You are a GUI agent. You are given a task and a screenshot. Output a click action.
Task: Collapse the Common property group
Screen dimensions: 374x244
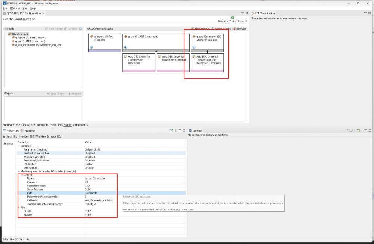[19, 146]
